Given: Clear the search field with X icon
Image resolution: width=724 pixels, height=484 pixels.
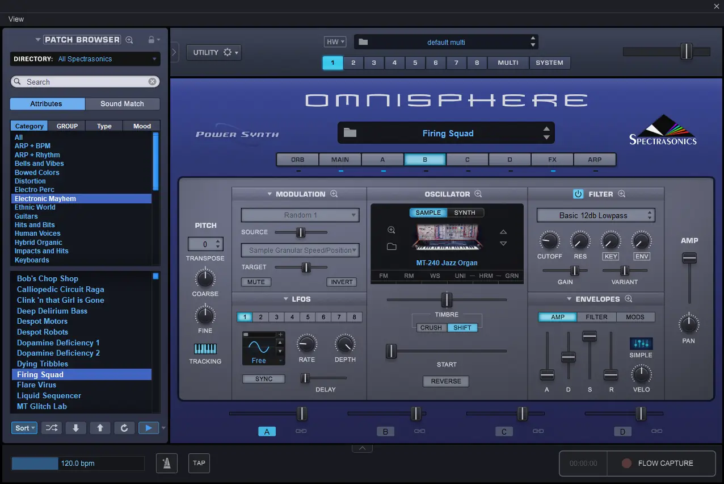Looking at the screenshot, I should tap(153, 82).
